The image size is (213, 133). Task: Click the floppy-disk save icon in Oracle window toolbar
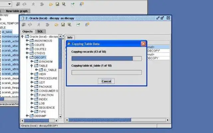click(x=63, y=25)
